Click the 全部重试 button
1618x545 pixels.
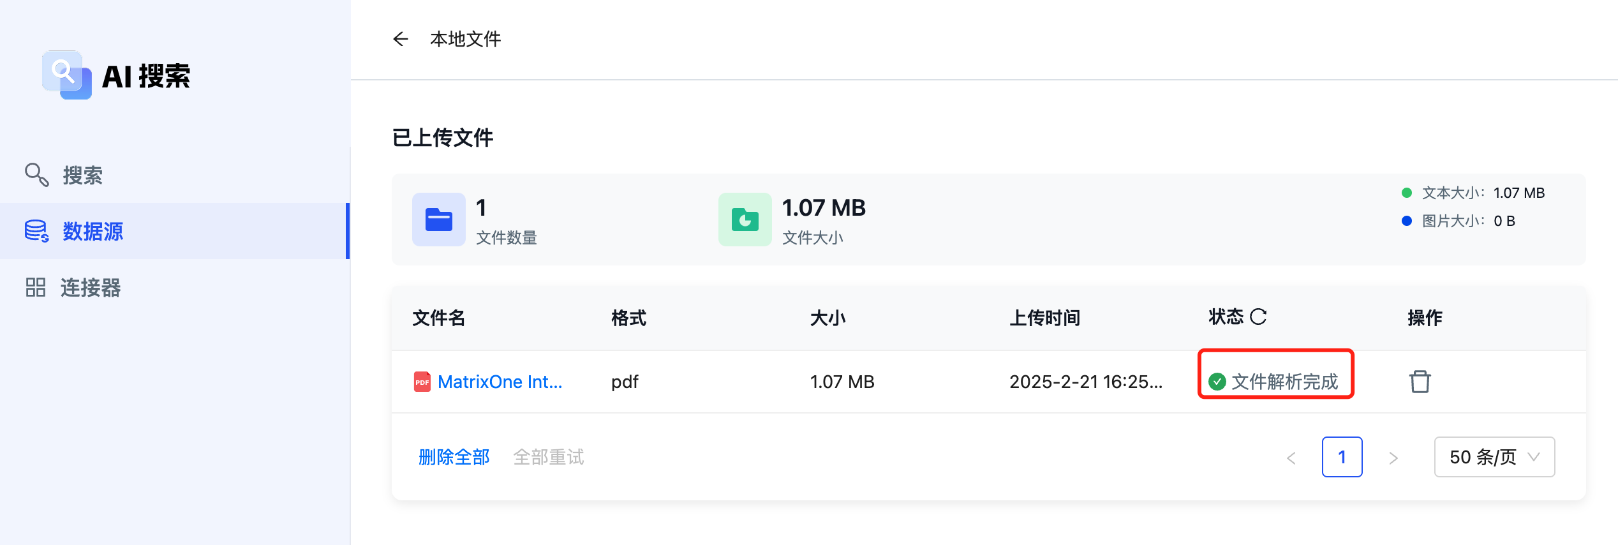pos(548,457)
